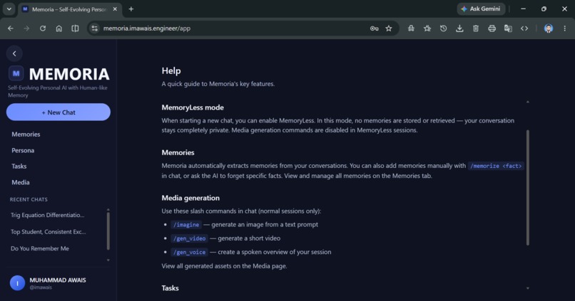Close the Memoria tab
575x301 pixels.
point(115,9)
